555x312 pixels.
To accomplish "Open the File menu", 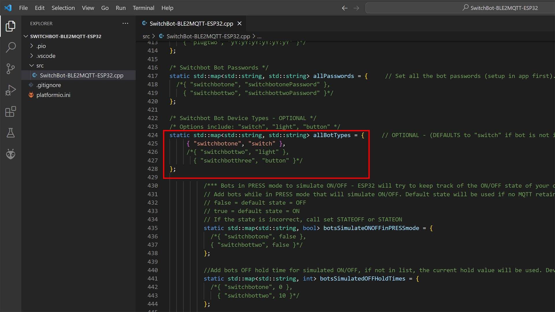I will (23, 8).
